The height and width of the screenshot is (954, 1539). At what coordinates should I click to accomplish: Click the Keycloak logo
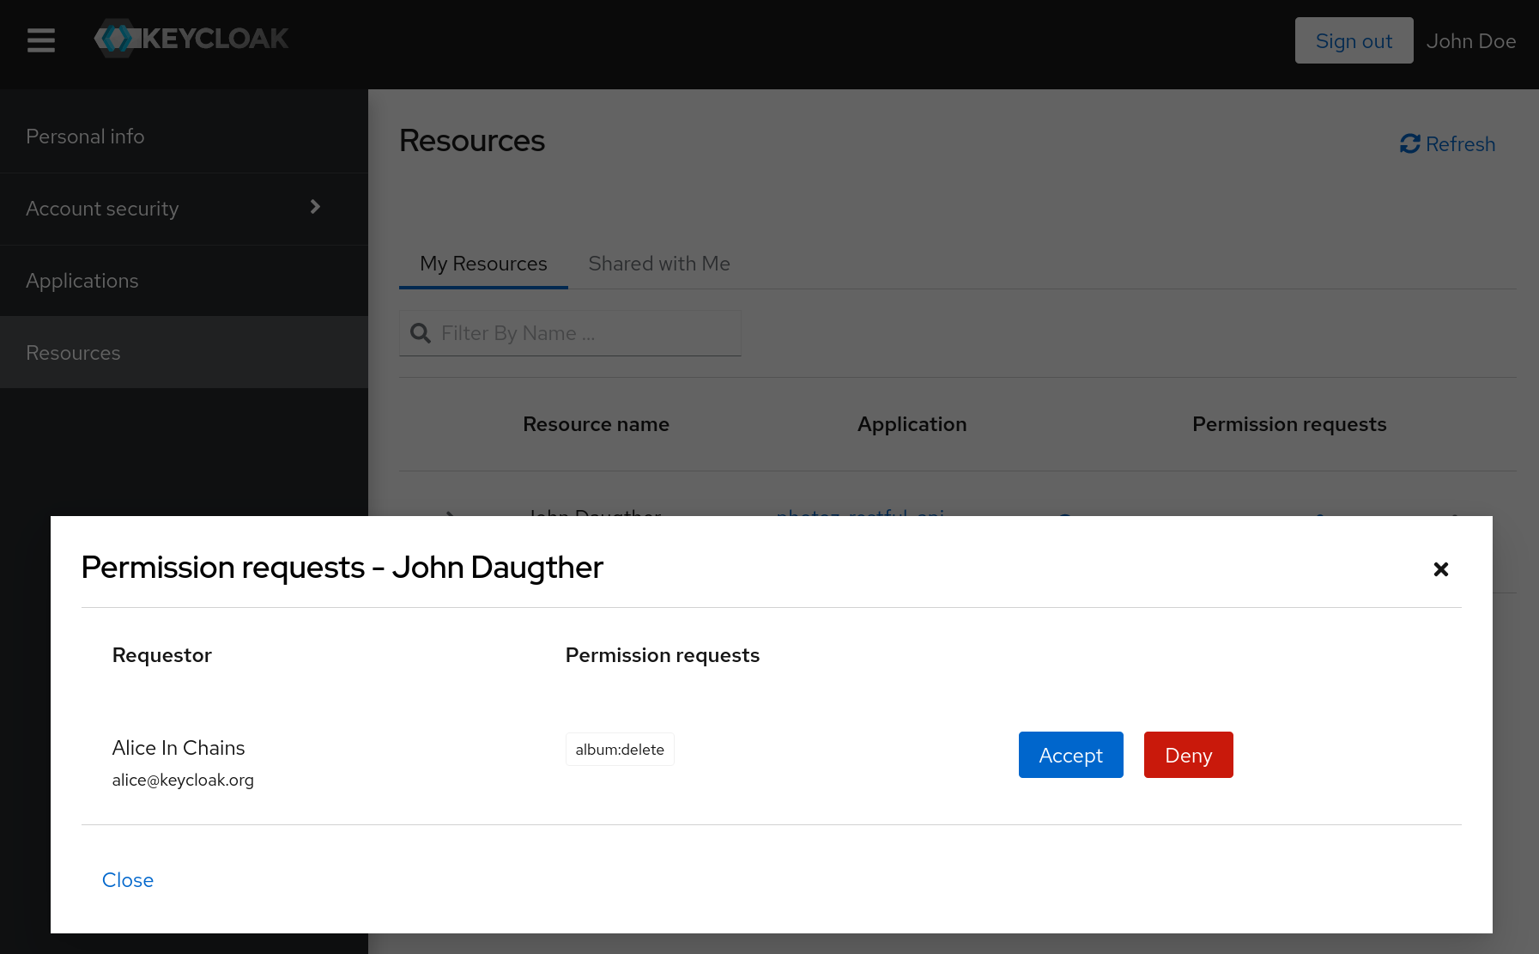191,39
